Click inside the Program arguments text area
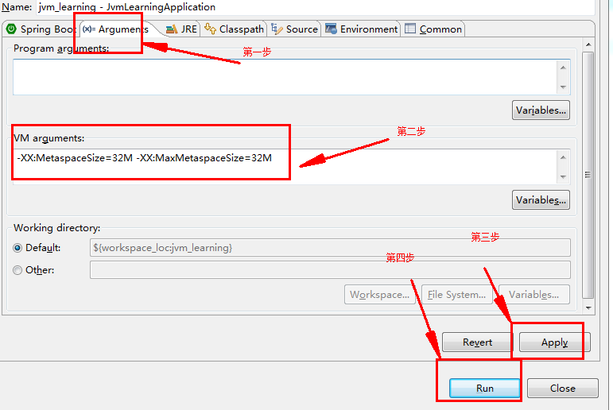 pos(285,77)
